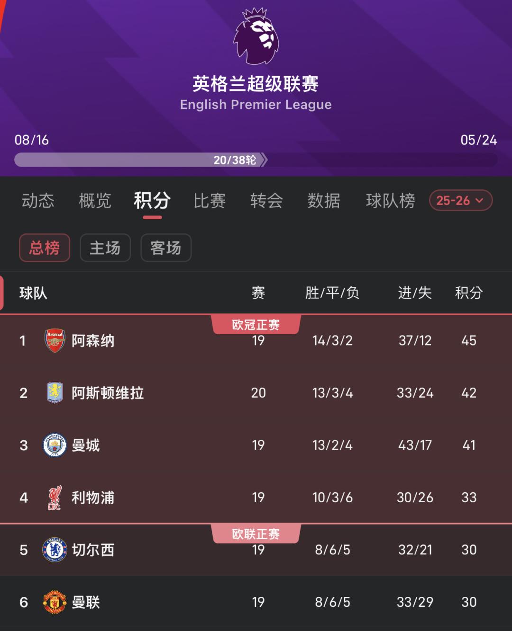Switch to 客场 away standings
The height and width of the screenshot is (631, 512).
(166, 248)
